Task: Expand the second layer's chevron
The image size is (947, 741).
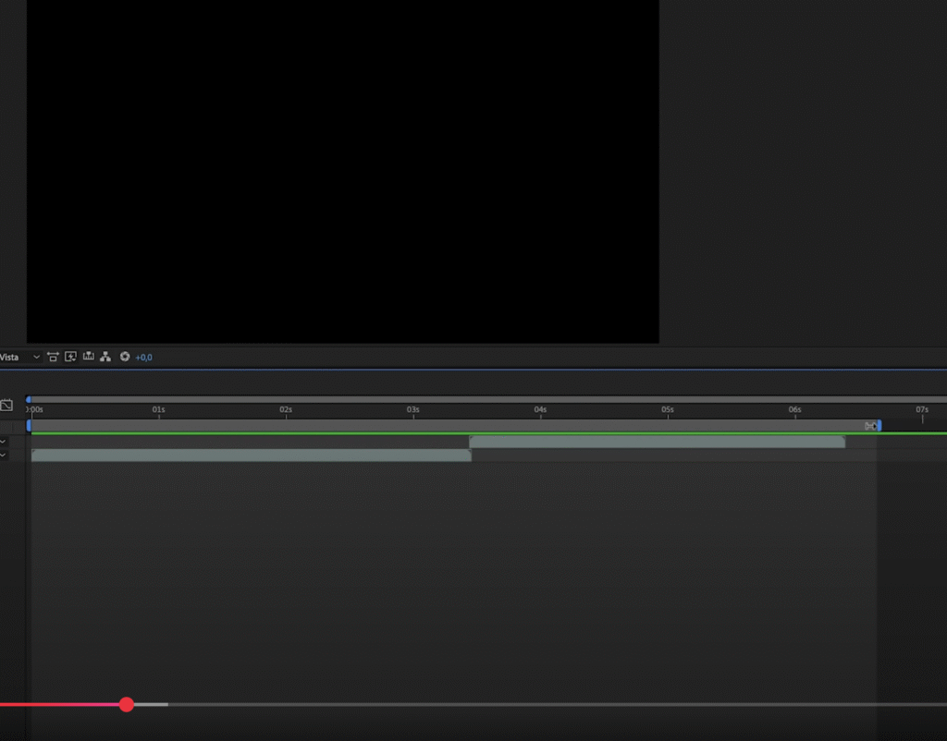Action: click(3, 455)
